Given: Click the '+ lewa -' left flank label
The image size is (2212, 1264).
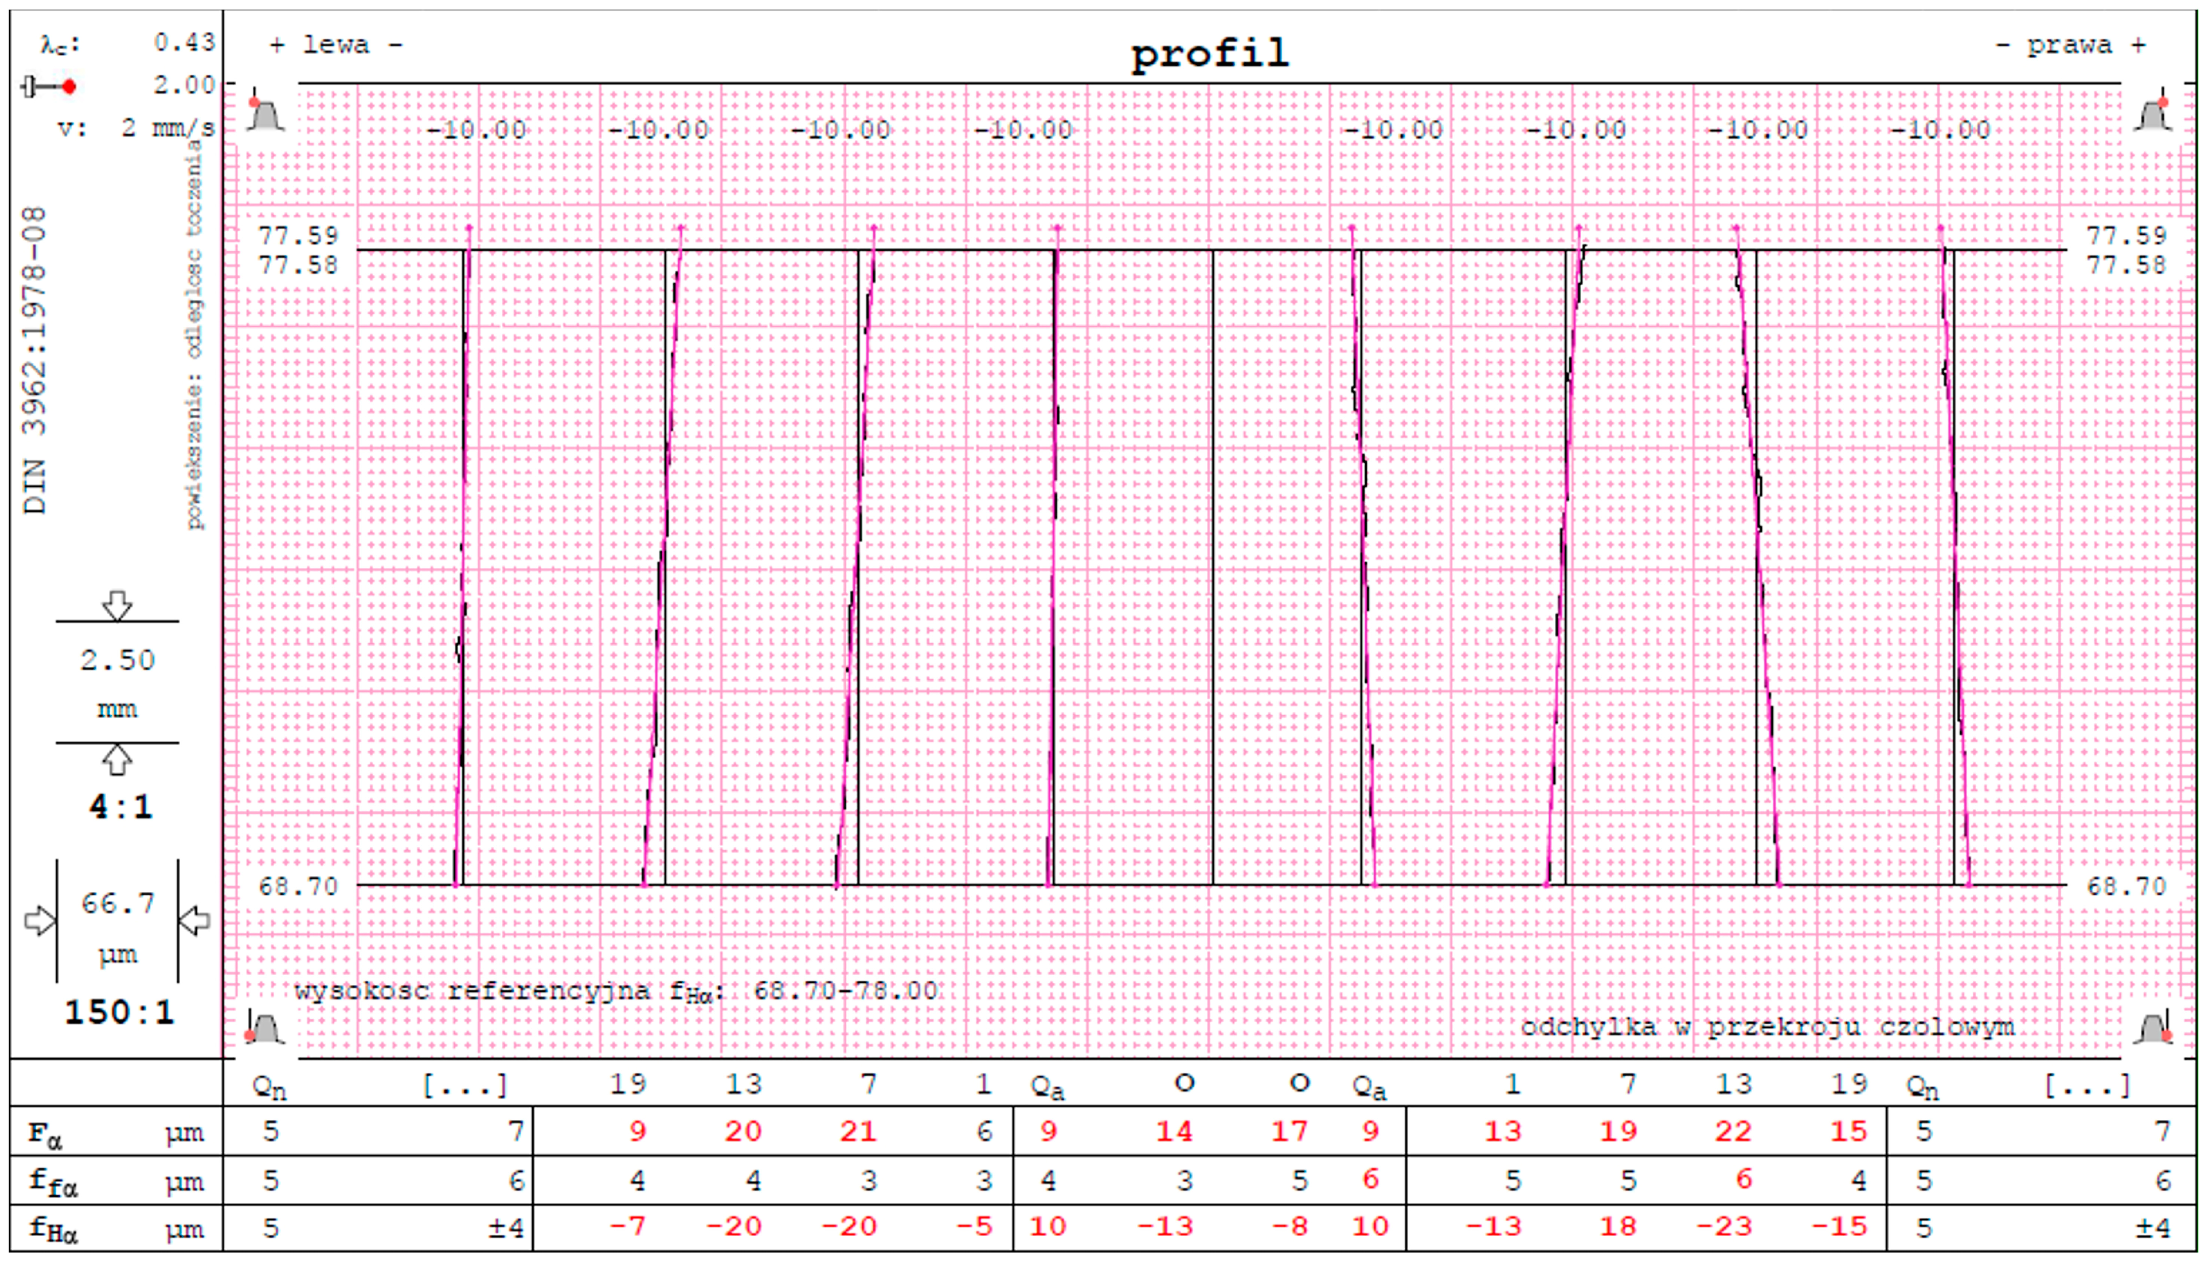Looking at the screenshot, I should click(x=336, y=45).
